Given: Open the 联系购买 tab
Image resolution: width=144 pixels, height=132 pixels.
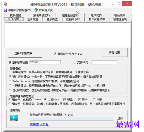Looking at the screenshot, I should pos(119,15).
